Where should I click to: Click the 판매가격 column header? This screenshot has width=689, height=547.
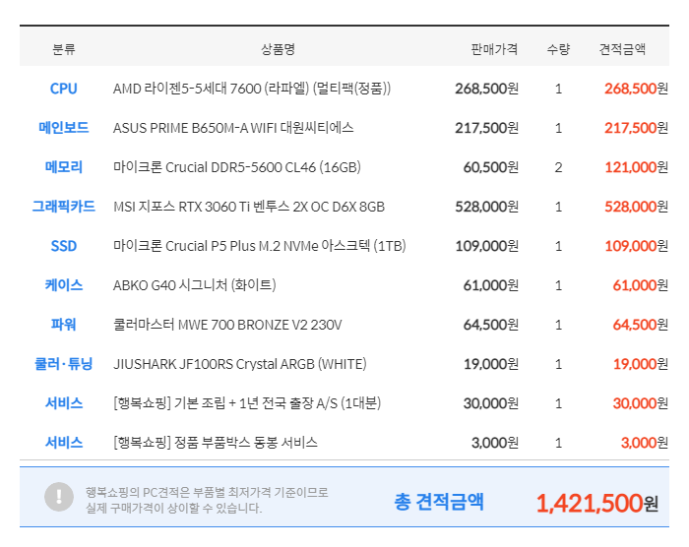(494, 49)
